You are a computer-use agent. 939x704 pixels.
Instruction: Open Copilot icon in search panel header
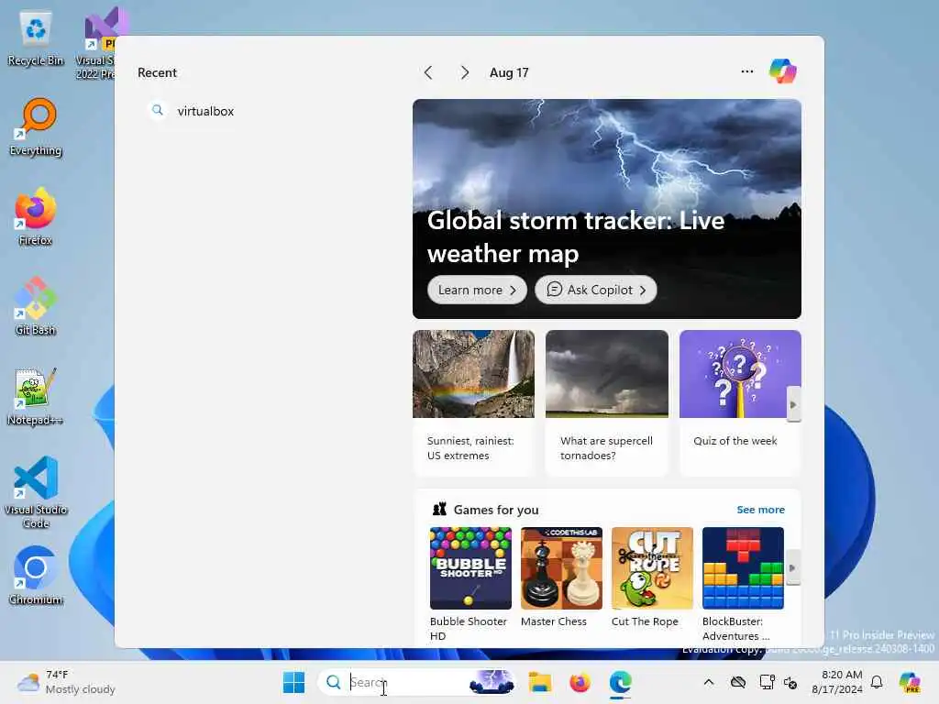tap(782, 71)
